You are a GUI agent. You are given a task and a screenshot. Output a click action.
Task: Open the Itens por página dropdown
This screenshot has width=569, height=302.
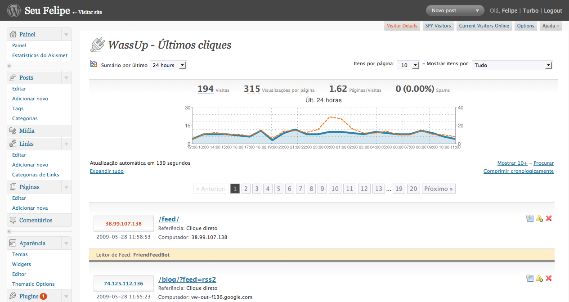(x=408, y=65)
